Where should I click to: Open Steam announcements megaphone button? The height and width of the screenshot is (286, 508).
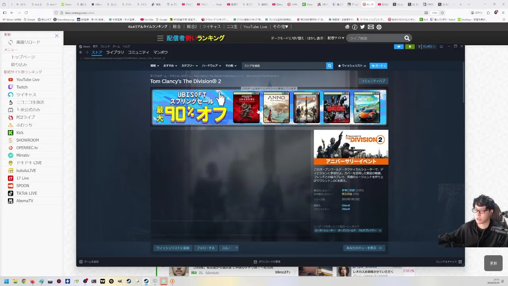coord(399,46)
